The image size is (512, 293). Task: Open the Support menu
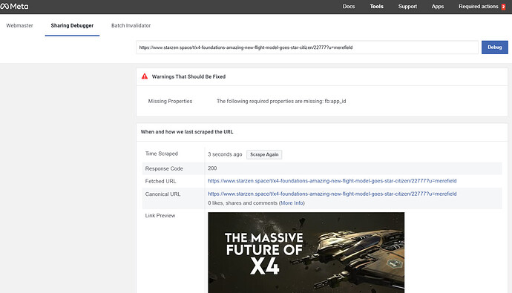pos(407,6)
